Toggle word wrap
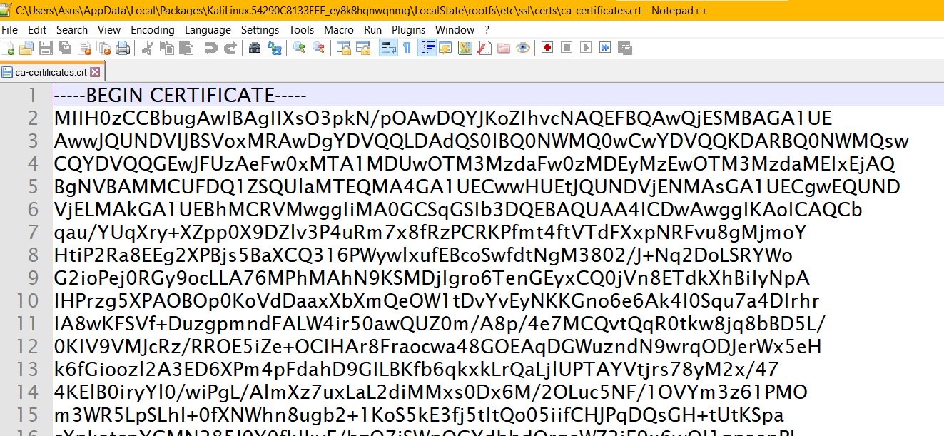This screenshot has height=436, width=944. tap(387, 48)
